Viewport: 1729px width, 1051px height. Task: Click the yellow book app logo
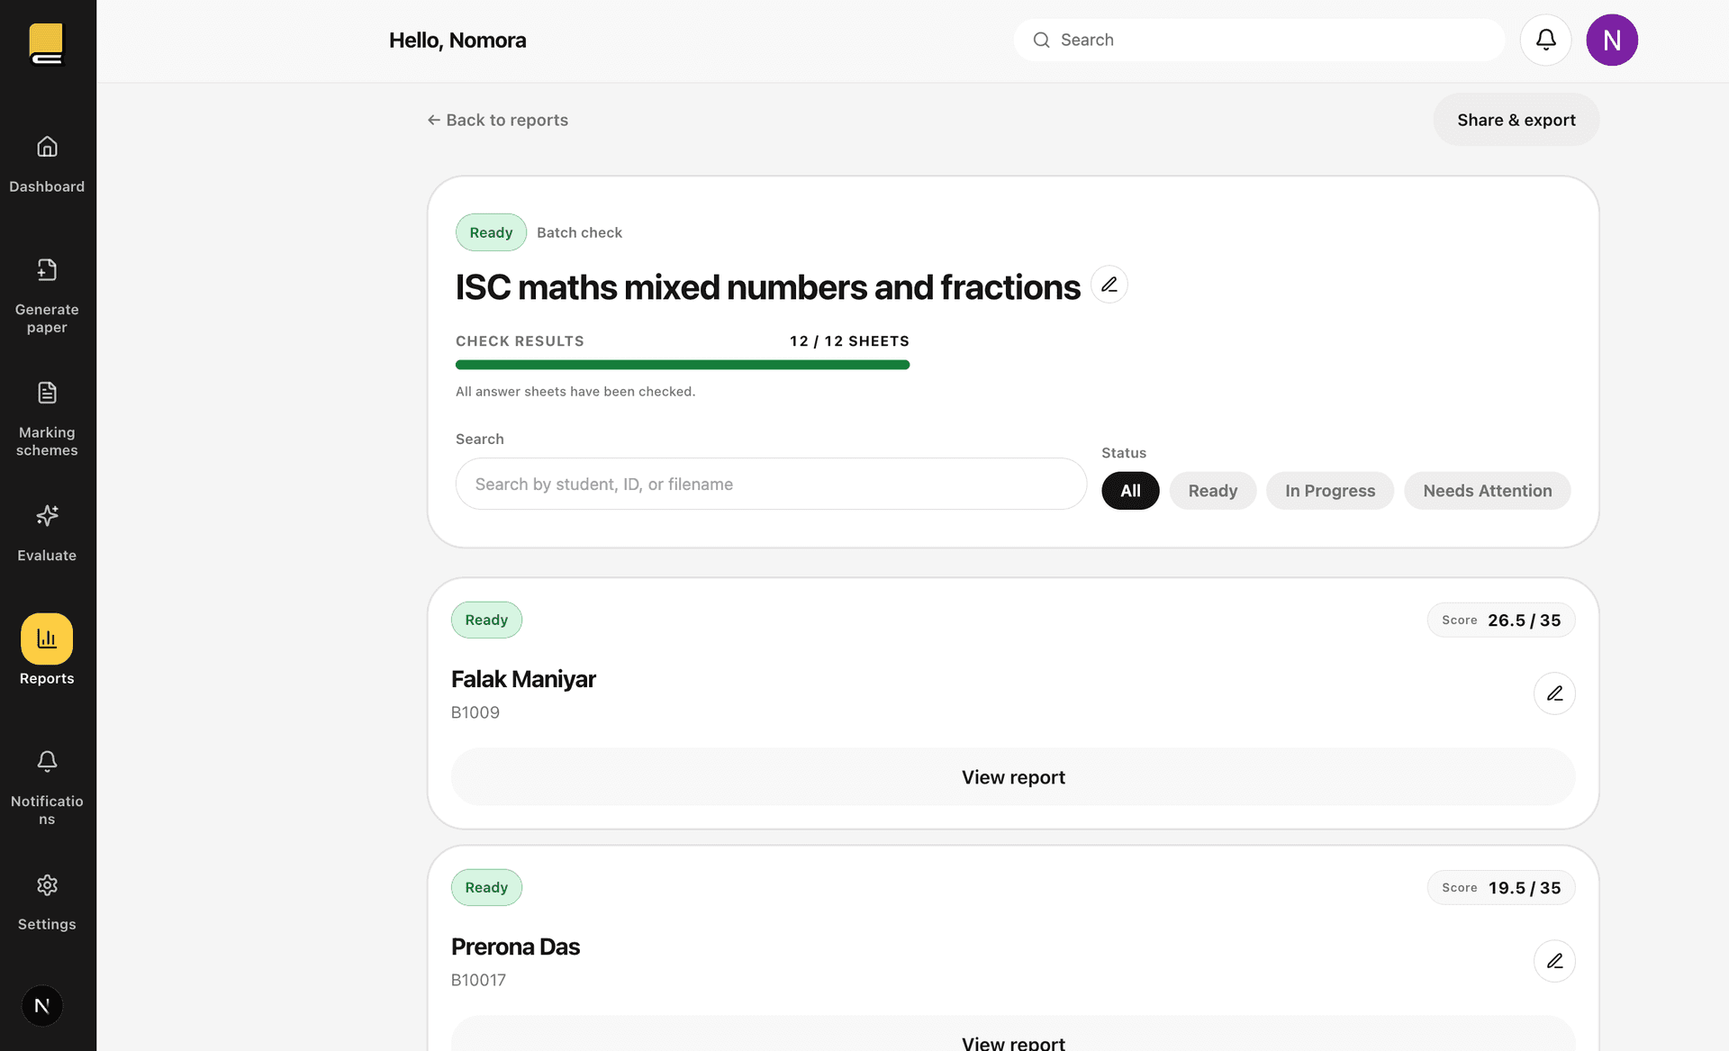coord(47,44)
